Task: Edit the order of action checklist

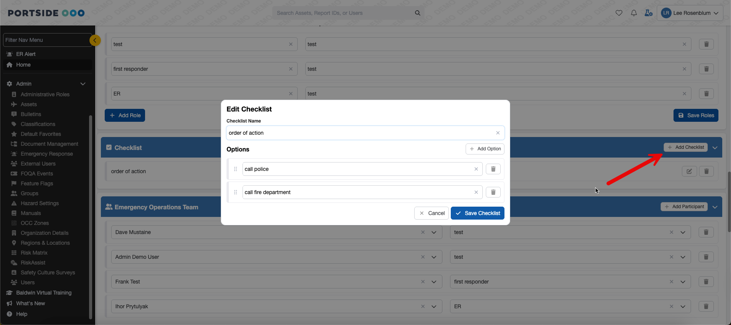Action: pyautogui.click(x=689, y=171)
